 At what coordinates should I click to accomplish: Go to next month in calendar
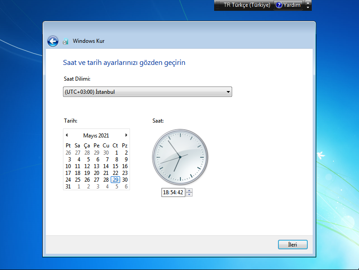click(x=126, y=135)
